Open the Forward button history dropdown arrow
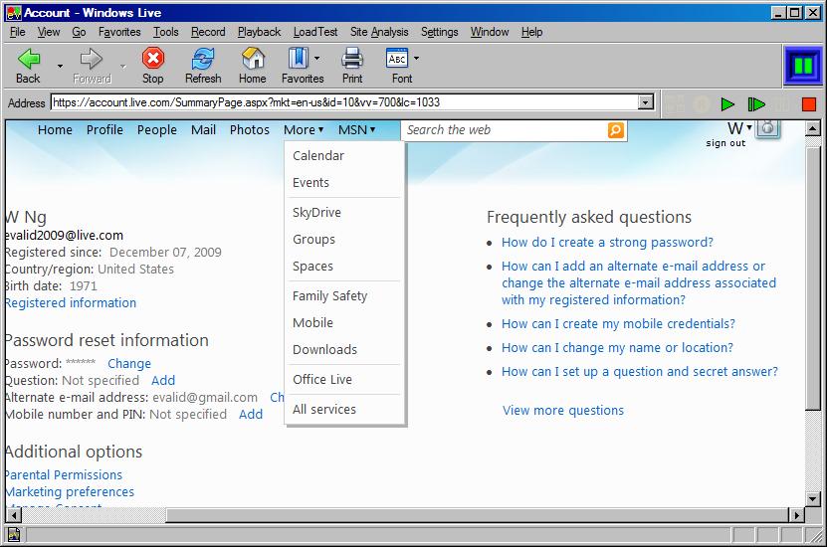Viewport: 827px width, 547px height. tap(122, 66)
